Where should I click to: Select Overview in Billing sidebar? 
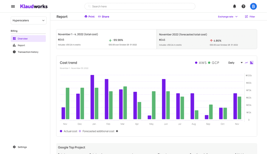(28, 38)
